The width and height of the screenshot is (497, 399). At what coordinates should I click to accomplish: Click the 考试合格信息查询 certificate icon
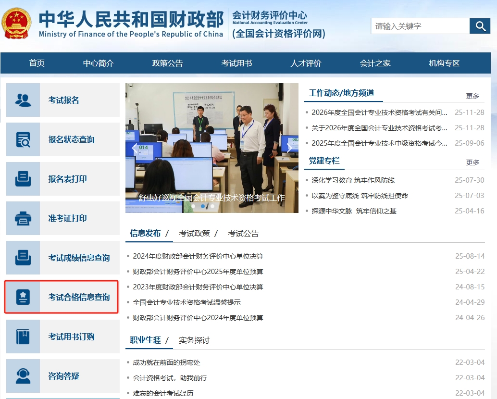23,297
